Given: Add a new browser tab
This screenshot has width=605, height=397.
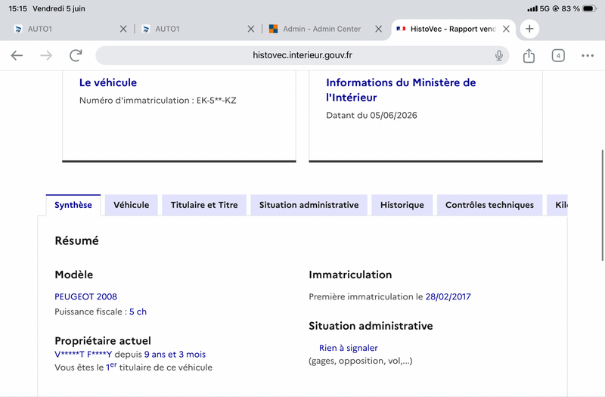Looking at the screenshot, I should pos(529,29).
